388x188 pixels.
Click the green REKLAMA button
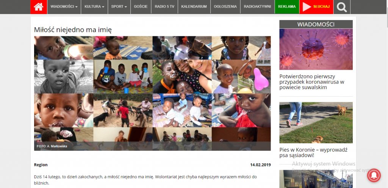287,7
